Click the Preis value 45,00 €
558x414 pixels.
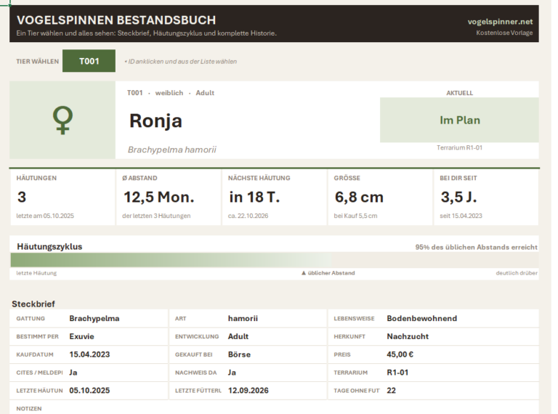pyautogui.click(x=400, y=354)
